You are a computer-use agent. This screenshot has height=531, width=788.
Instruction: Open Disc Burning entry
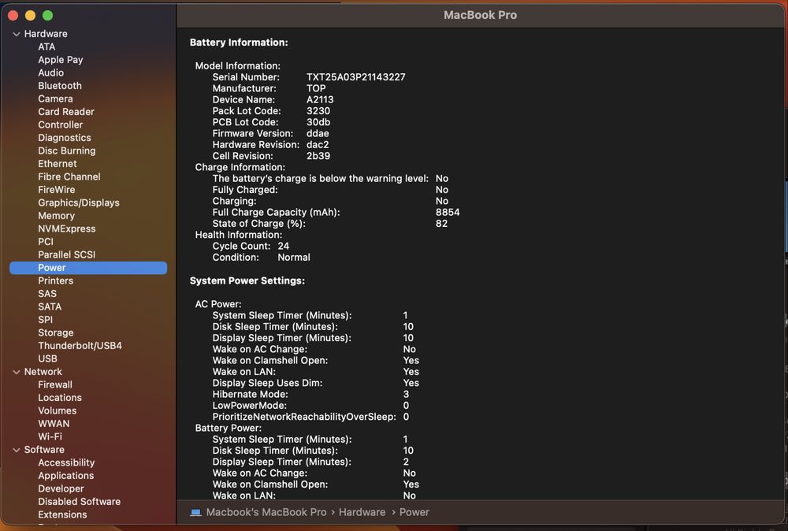66,150
